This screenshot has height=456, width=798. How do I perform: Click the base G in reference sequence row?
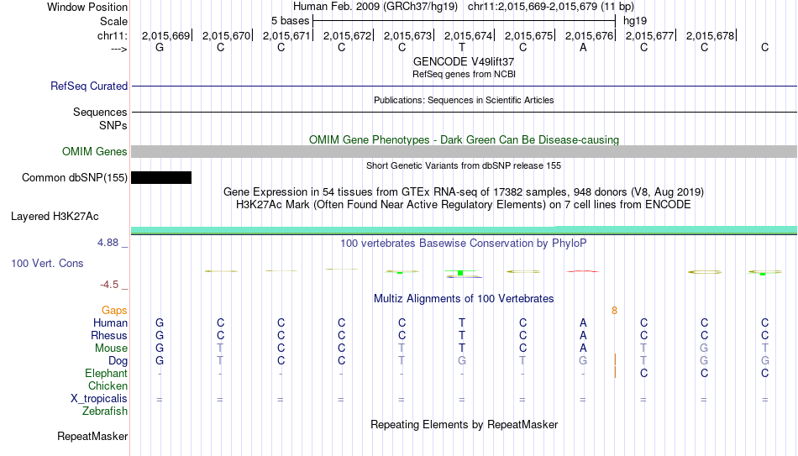(x=160, y=47)
